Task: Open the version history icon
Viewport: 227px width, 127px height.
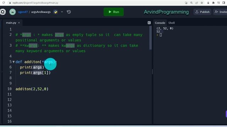Action: (69, 12)
